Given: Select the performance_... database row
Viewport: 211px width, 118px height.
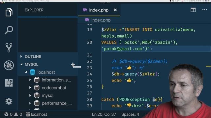Looking at the screenshot, I should (x=47, y=103).
